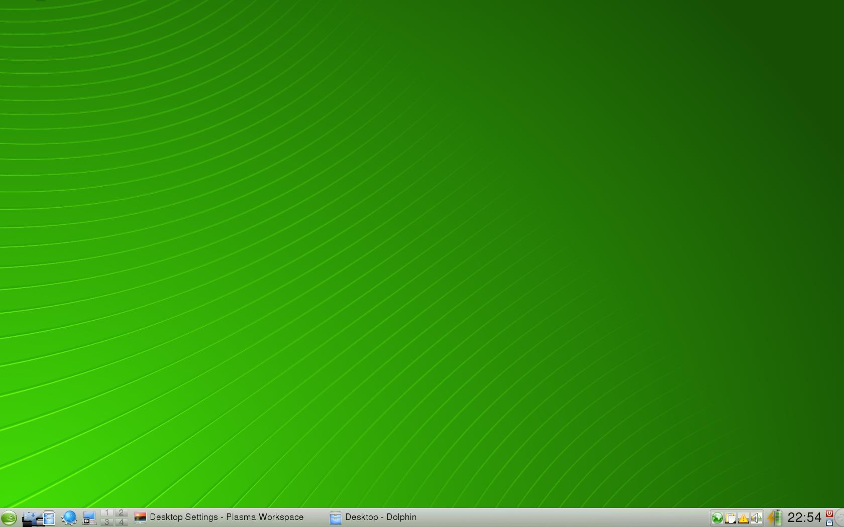The width and height of the screenshot is (844, 527).
Task: Open the battery power status icon
Action: pyautogui.click(x=775, y=517)
